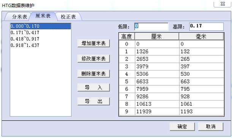Cancel with the 取消 button
Image resolution: width=232 pixels, height=138 pixels.
pos(210,127)
